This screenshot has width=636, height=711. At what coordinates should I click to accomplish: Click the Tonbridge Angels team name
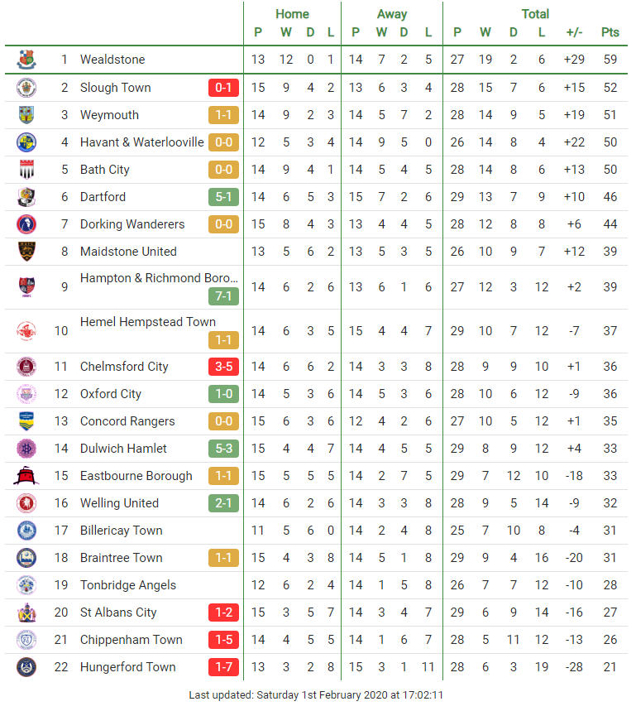127,585
